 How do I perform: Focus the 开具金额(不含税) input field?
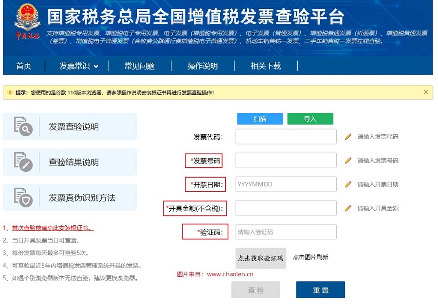coord(286,208)
